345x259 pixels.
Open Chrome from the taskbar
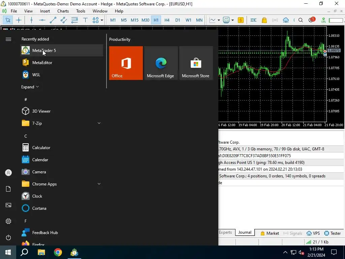point(58,252)
